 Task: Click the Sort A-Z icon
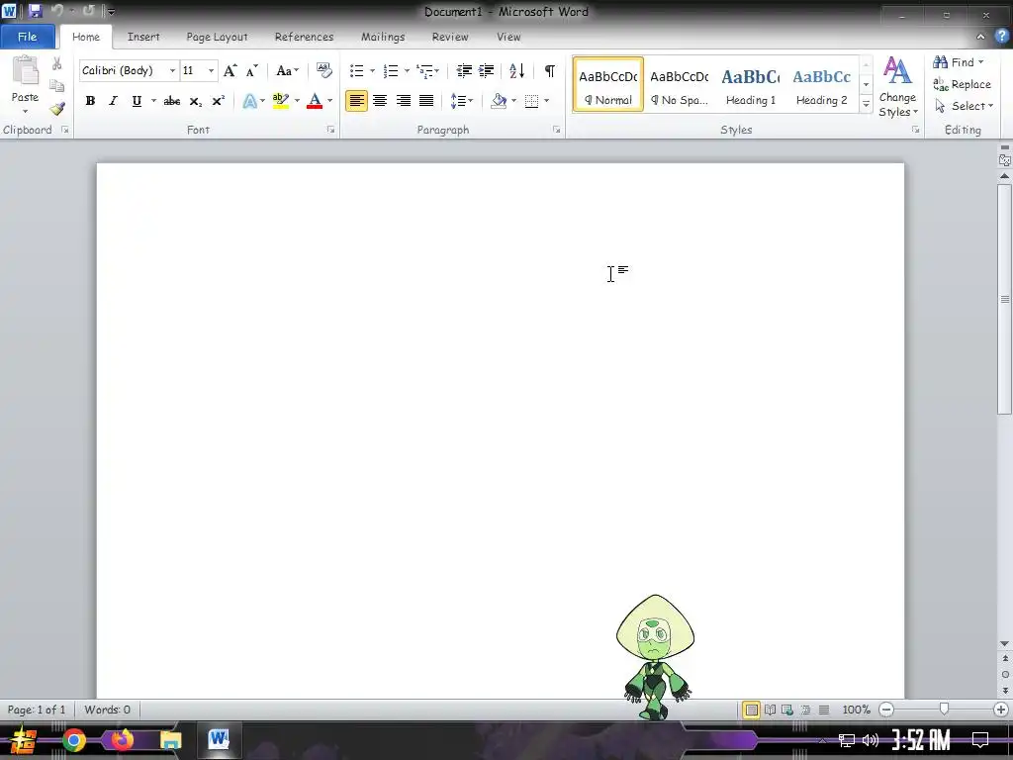tap(516, 70)
